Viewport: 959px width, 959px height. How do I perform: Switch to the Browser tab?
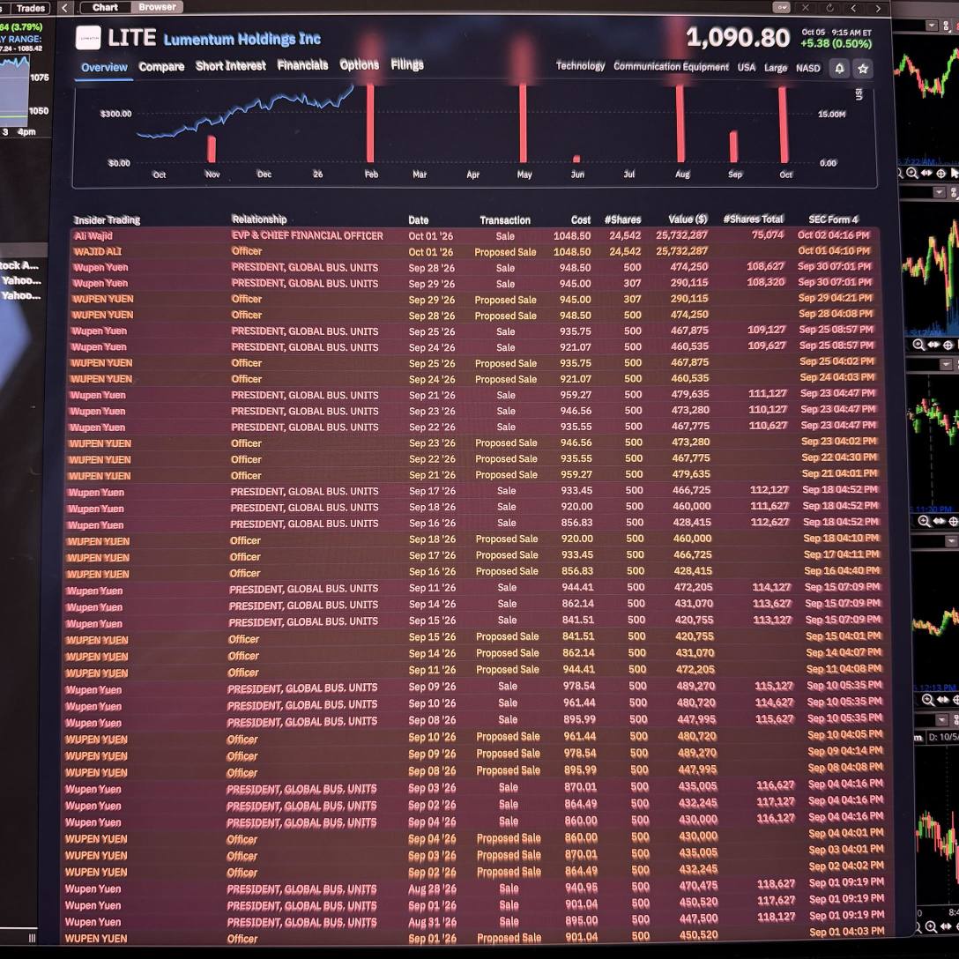(x=157, y=7)
